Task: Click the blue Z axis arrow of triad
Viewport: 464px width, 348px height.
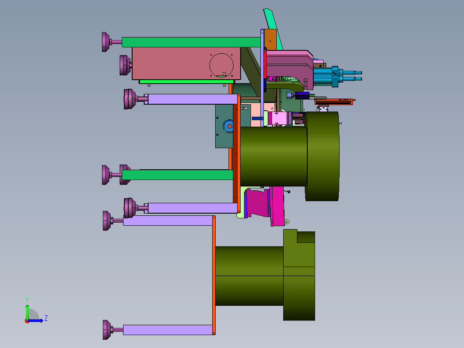Action: tap(36, 320)
